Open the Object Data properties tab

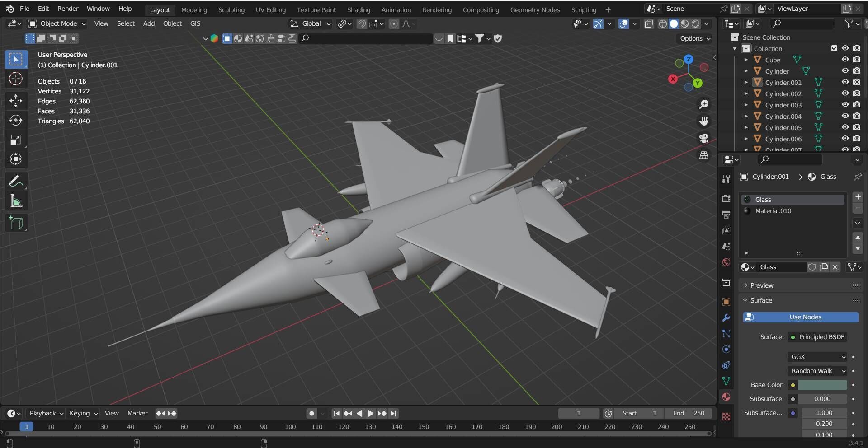point(726,381)
